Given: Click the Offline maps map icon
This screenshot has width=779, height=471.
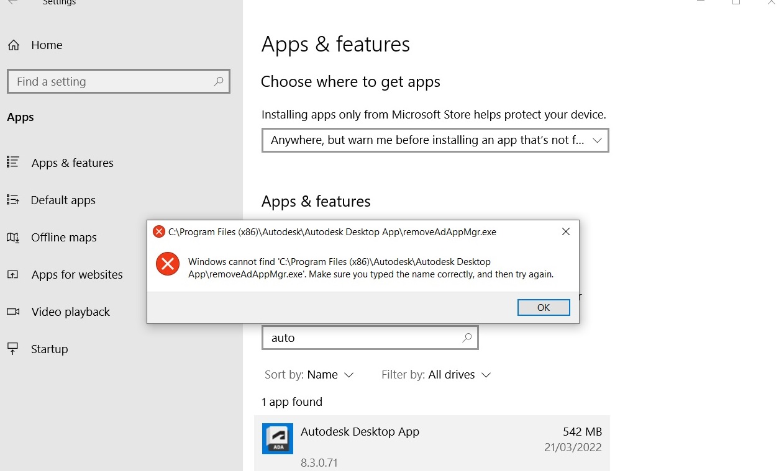Looking at the screenshot, I should (x=14, y=237).
